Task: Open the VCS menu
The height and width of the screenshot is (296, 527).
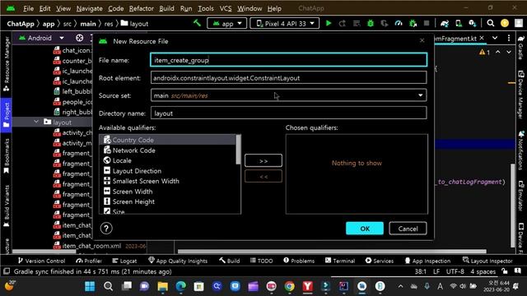Action: click(x=226, y=8)
